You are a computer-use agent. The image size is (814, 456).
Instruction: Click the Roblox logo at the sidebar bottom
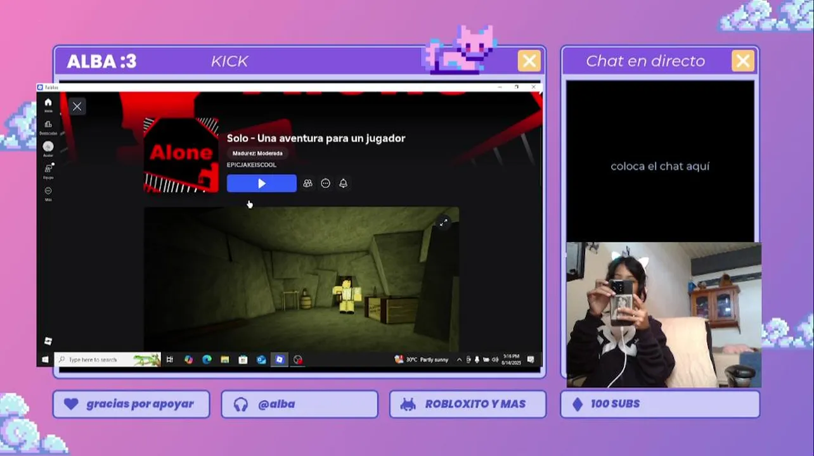coord(48,341)
